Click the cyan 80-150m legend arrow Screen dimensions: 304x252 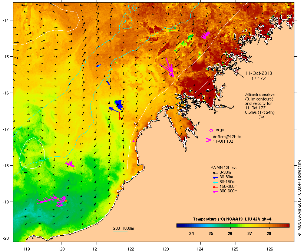(x=215, y=182)
